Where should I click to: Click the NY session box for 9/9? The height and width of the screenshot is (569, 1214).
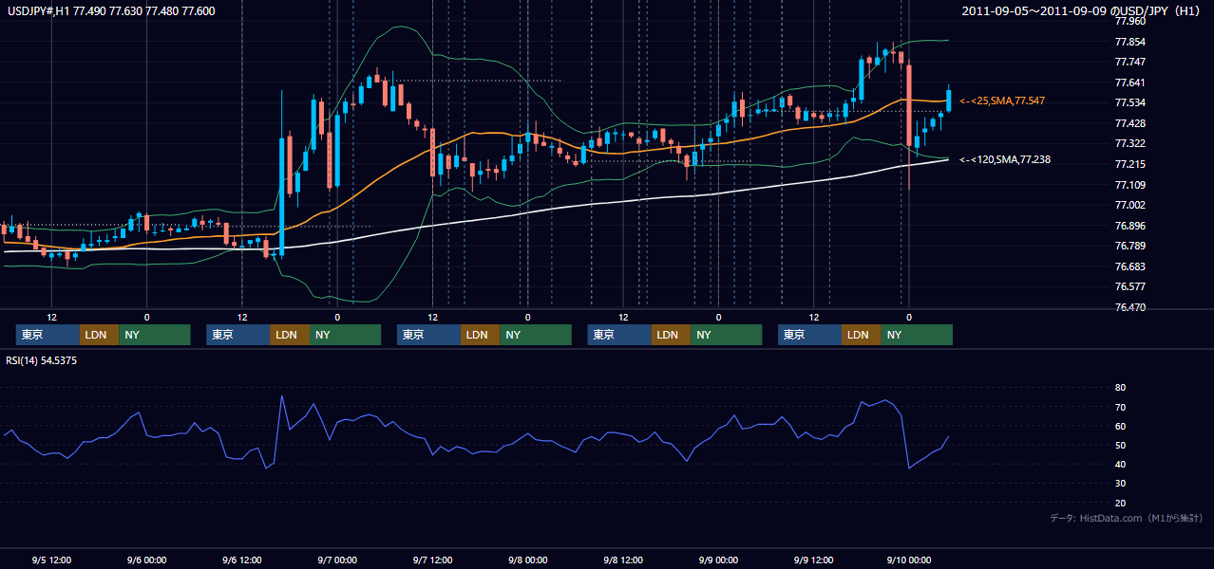click(x=917, y=335)
